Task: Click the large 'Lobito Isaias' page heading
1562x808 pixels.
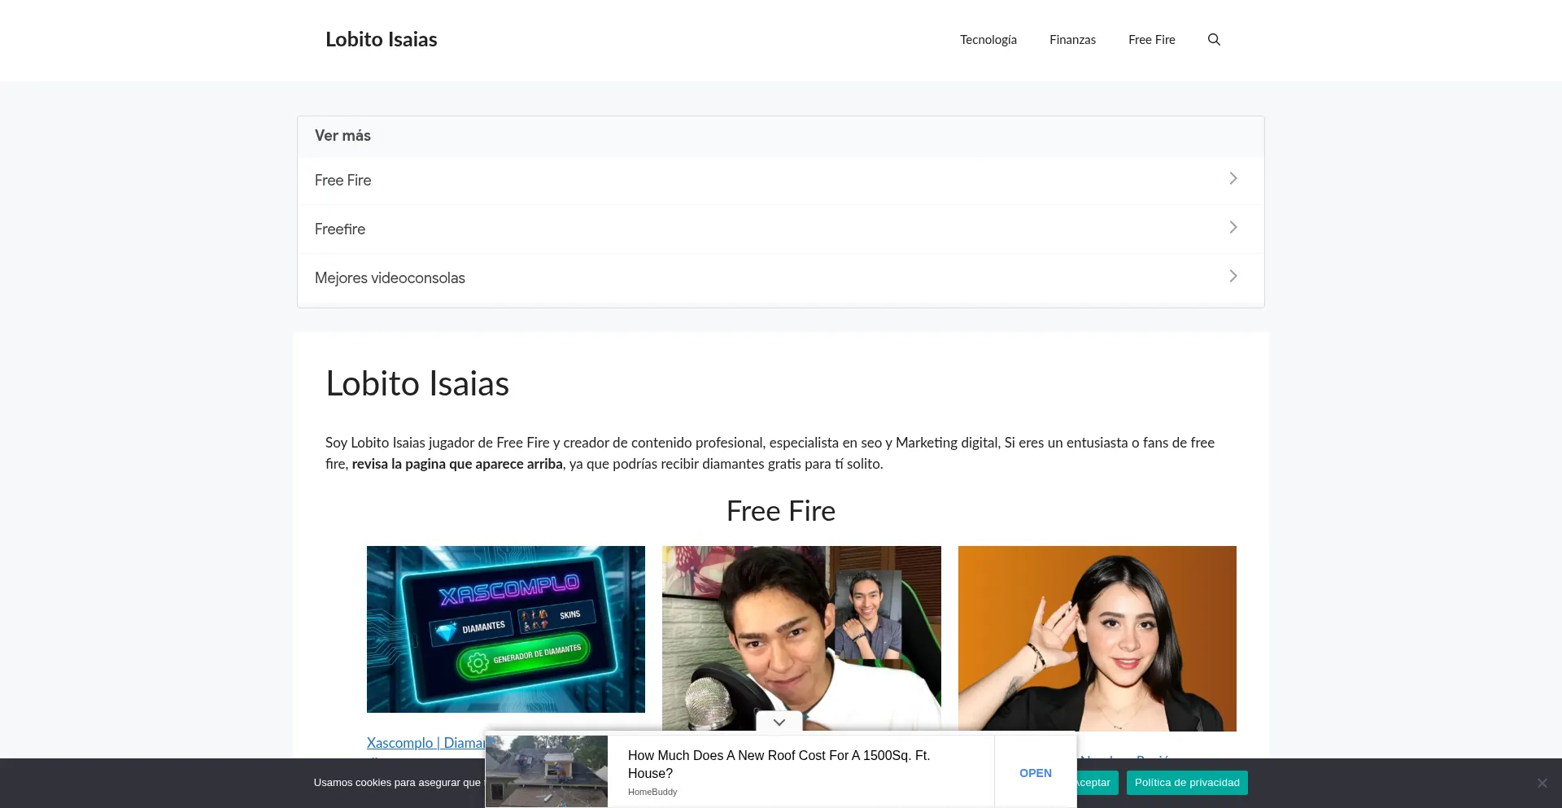Action: (x=417, y=383)
